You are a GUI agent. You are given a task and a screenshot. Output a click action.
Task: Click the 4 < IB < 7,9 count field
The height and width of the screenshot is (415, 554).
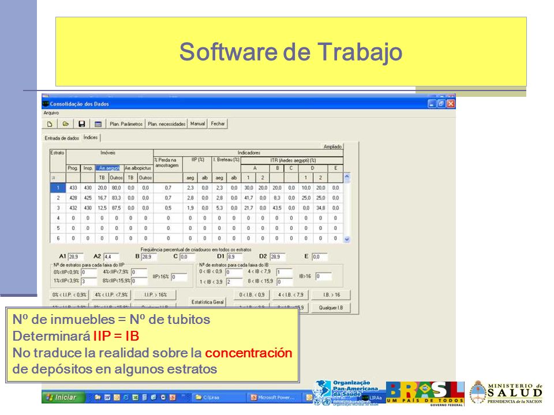285,273
